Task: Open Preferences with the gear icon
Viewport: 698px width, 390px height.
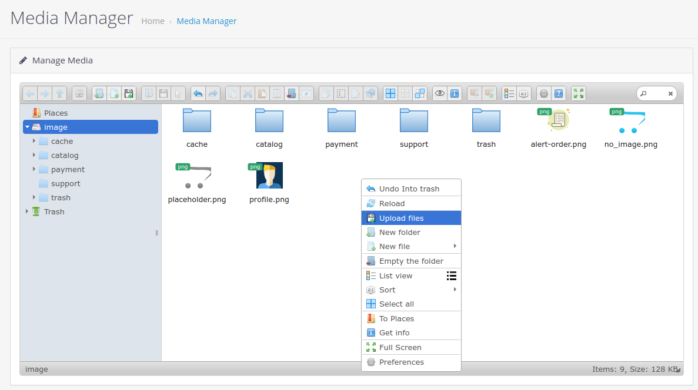Action: tap(543, 93)
